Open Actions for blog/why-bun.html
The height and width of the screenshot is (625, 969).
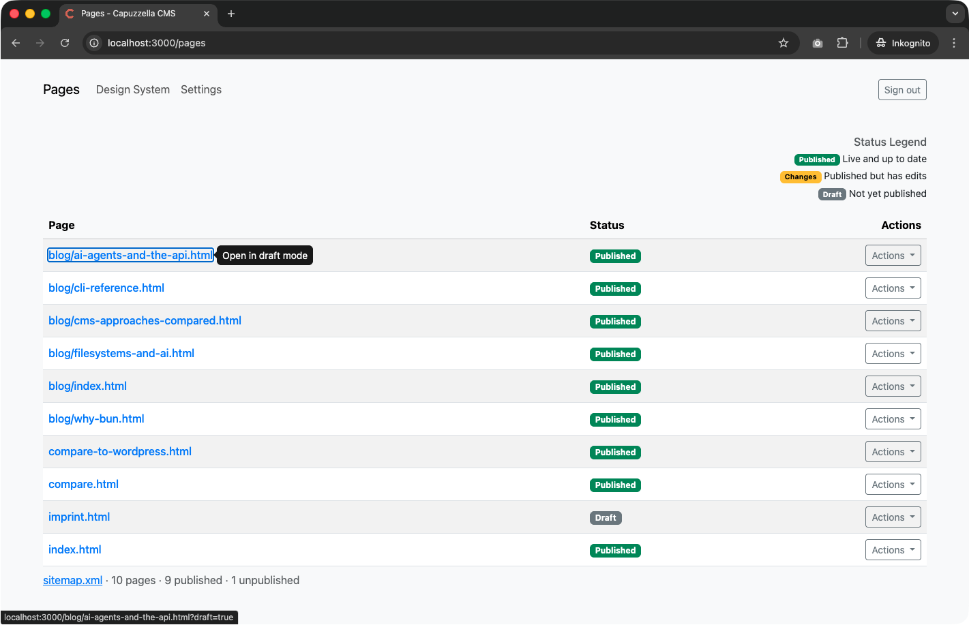point(893,418)
